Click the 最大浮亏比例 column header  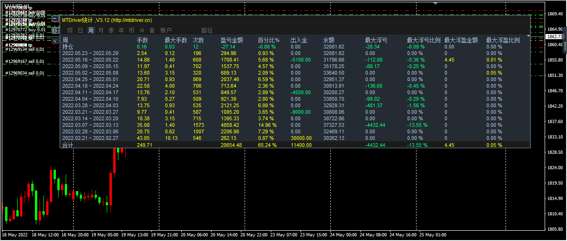424,41
